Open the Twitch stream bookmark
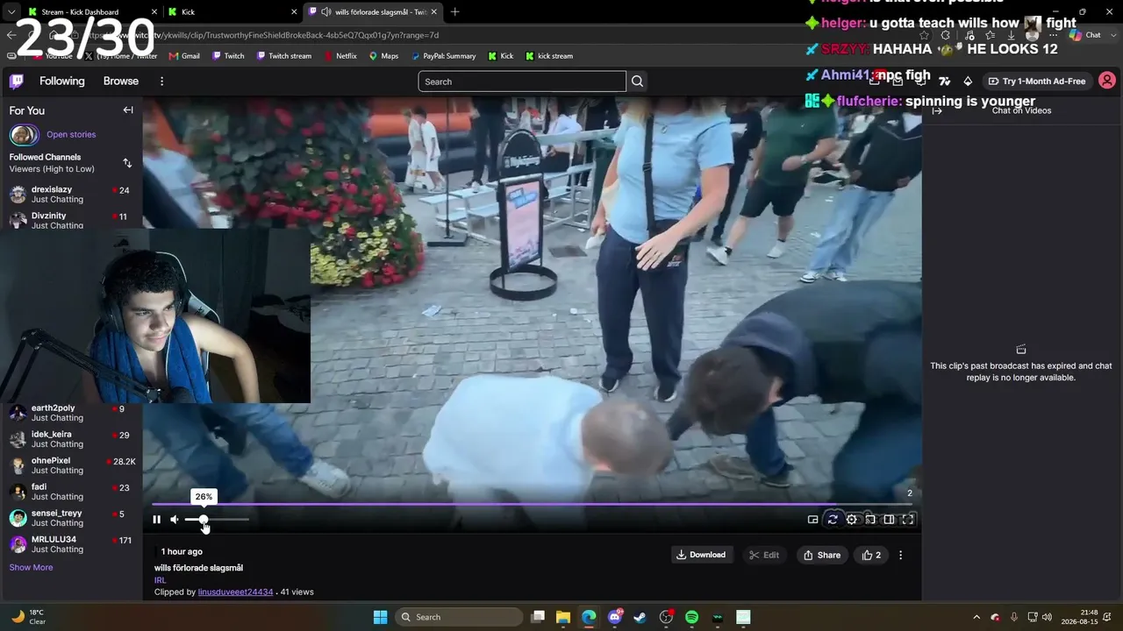 pos(283,56)
